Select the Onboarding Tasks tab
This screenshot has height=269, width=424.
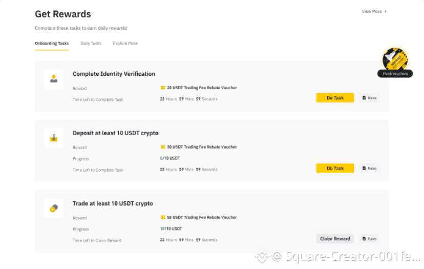[52, 44]
